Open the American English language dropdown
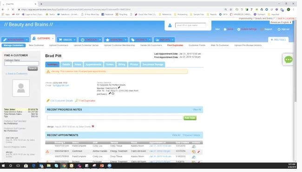Viewport: 302px width, 172px height. [x=281, y=22]
